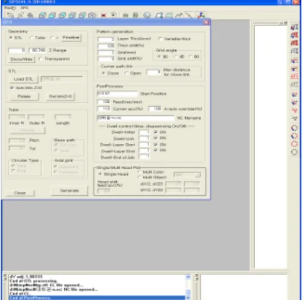Click the magnifier zoom toolbar icon
The width and height of the screenshot is (303, 300).
coord(30,15)
